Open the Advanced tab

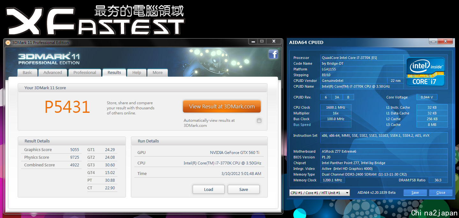(53, 73)
